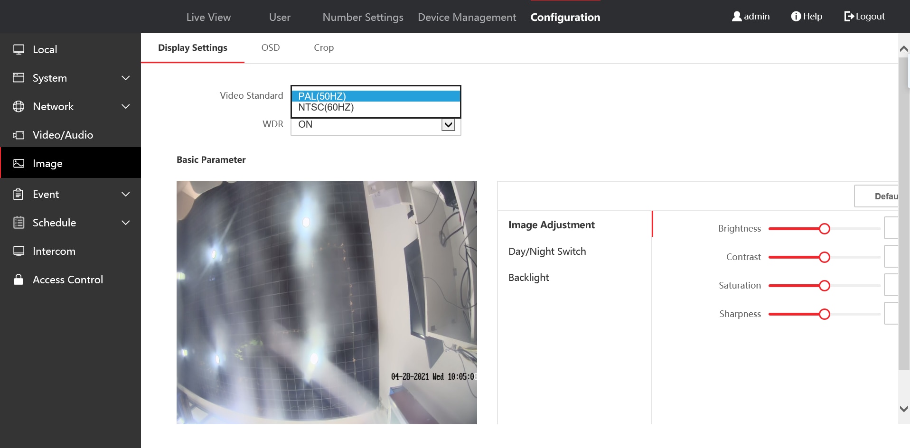Image resolution: width=910 pixels, height=448 pixels.
Task: Click the Saturation value input field
Action: (891, 285)
